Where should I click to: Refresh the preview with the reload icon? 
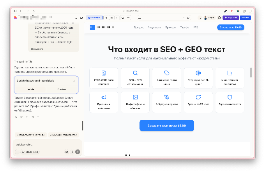pos(189,17)
